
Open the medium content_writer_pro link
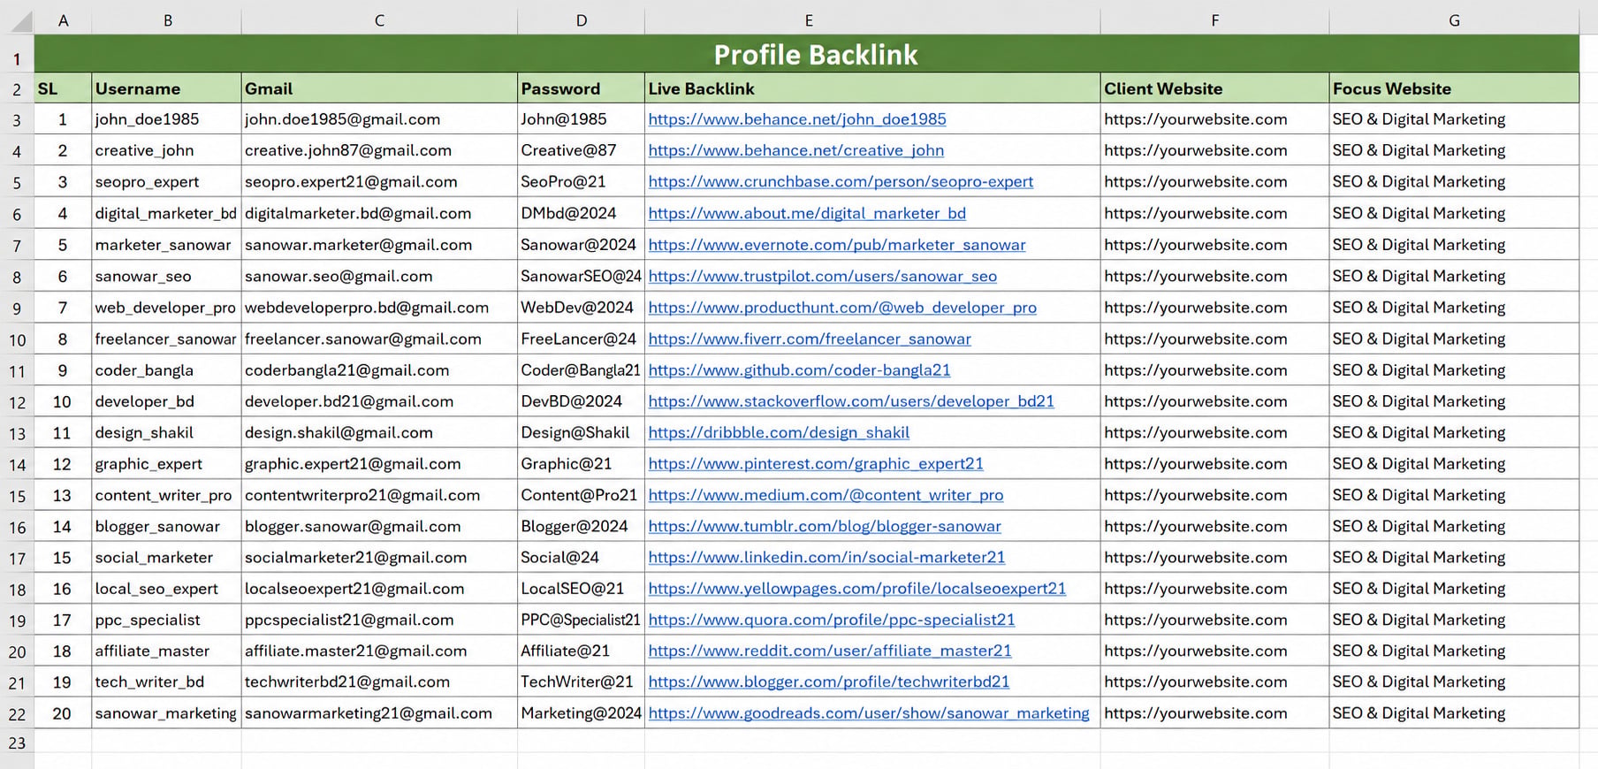[x=826, y=495]
